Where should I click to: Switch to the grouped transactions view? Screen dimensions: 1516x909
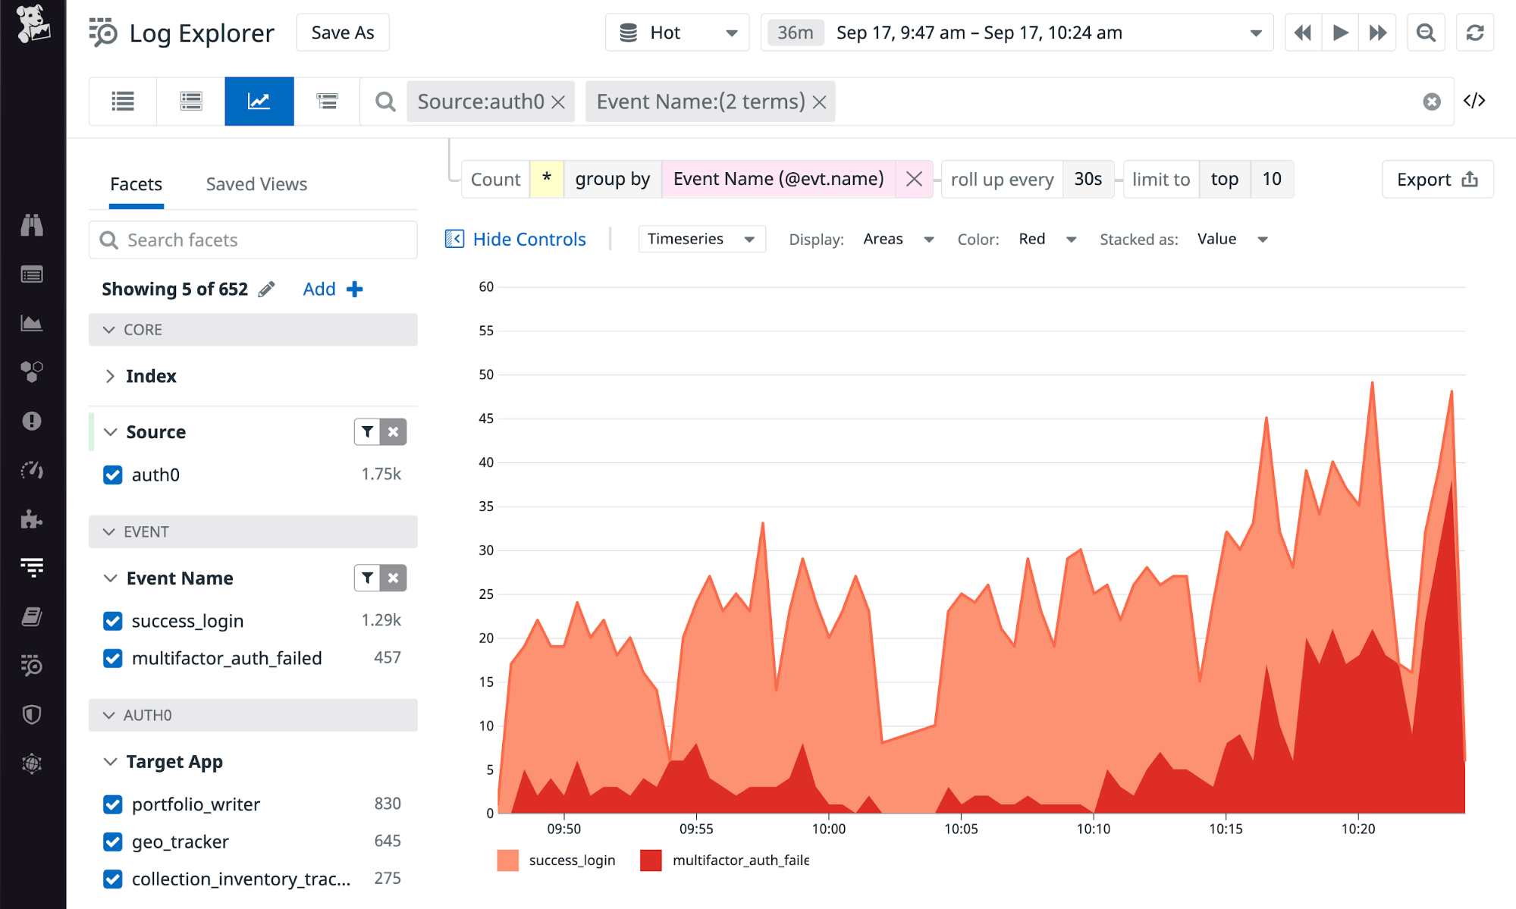pyautogui.click(x=326, y=101)
